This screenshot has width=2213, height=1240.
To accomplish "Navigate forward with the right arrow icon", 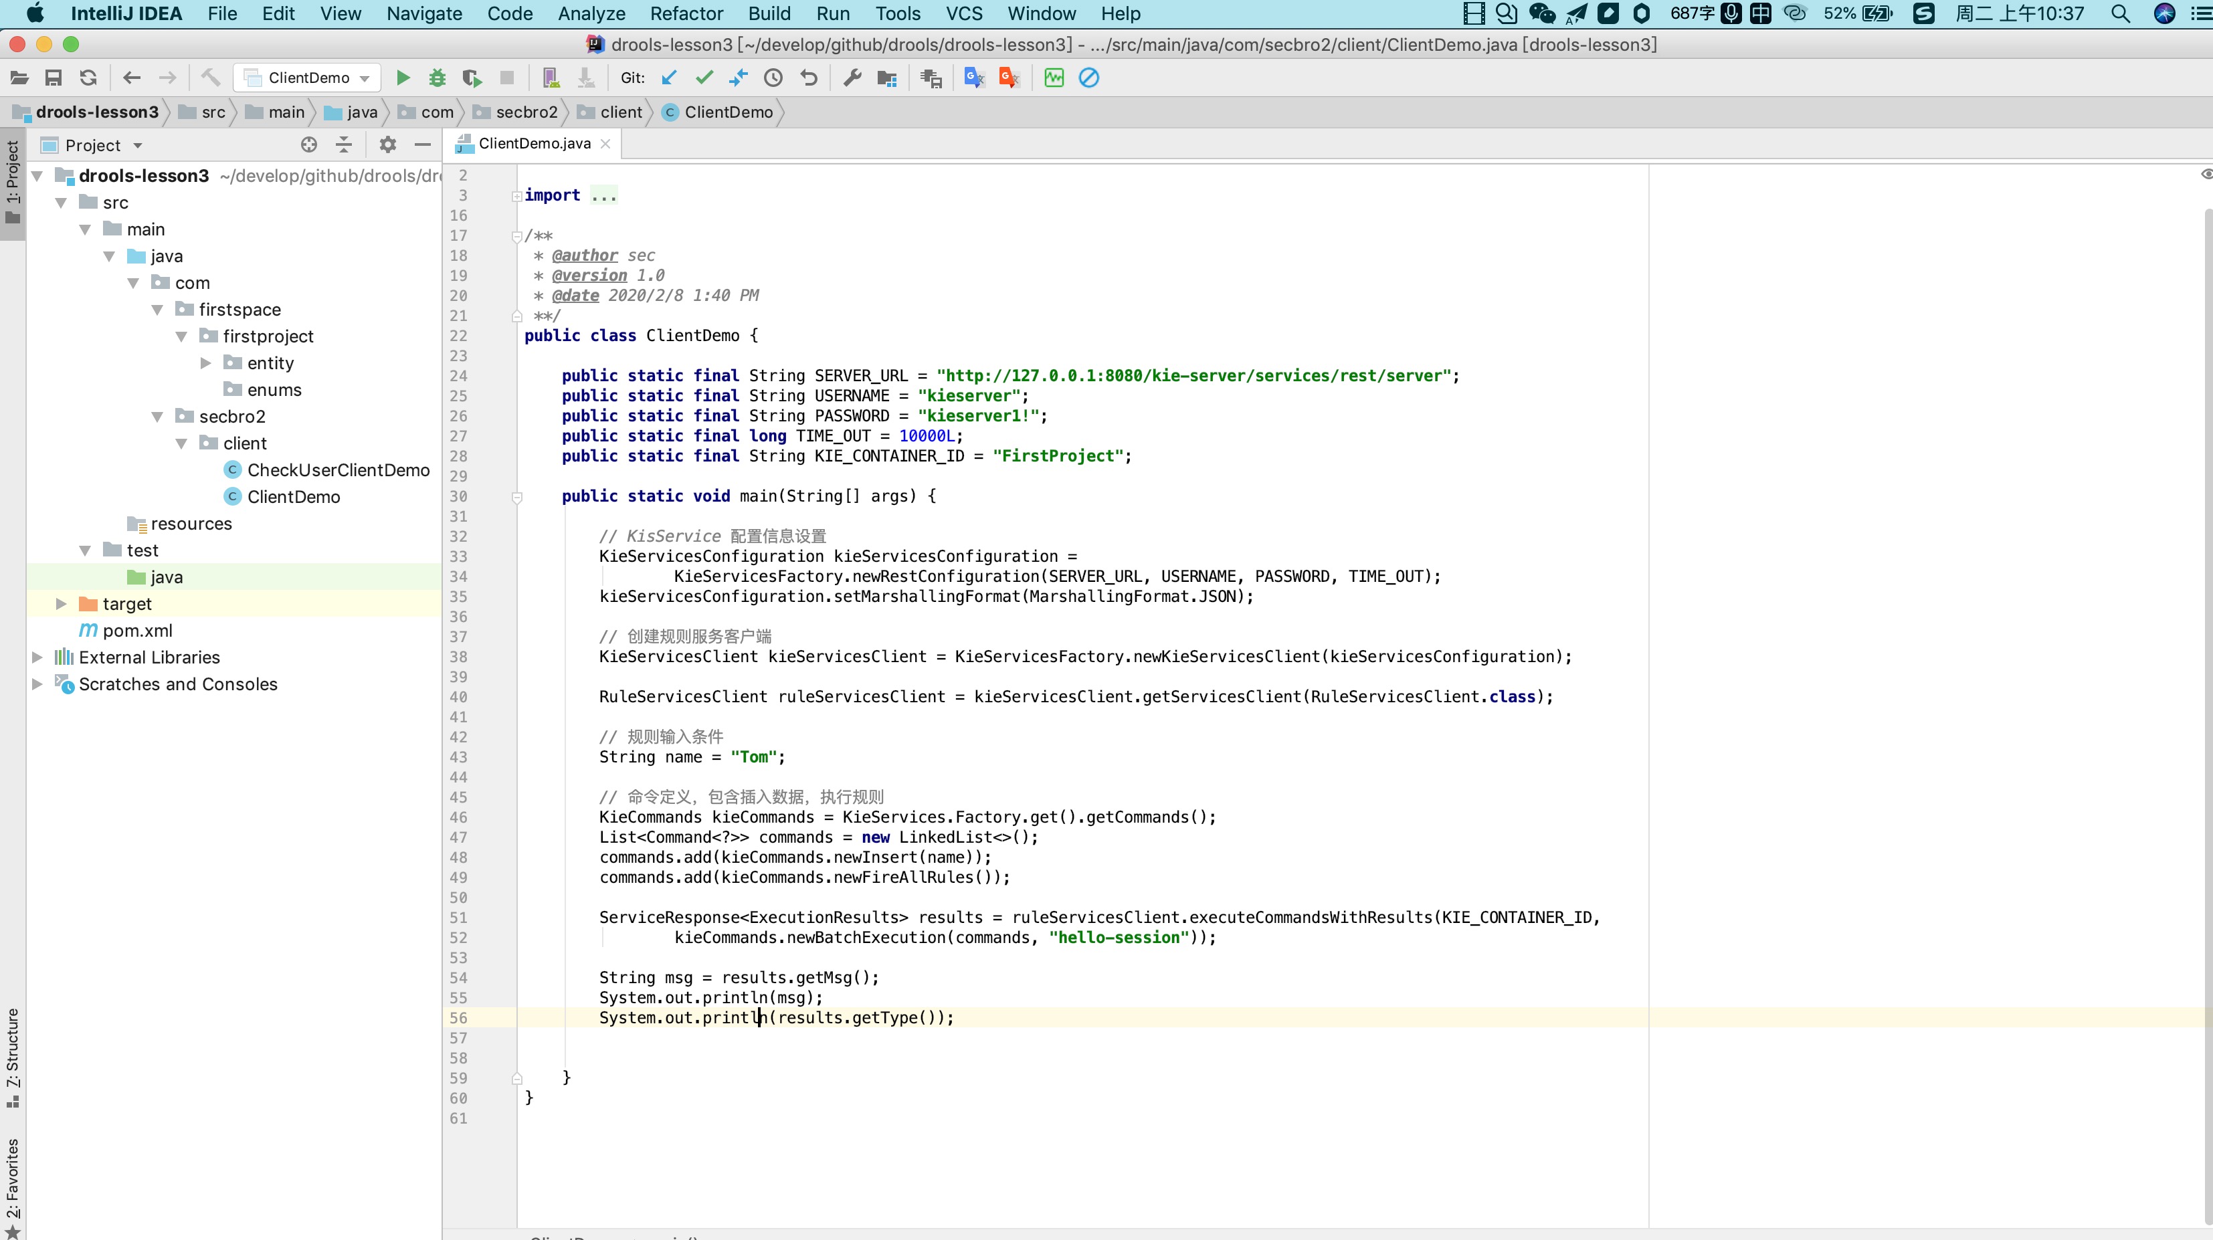I will 167,78.
